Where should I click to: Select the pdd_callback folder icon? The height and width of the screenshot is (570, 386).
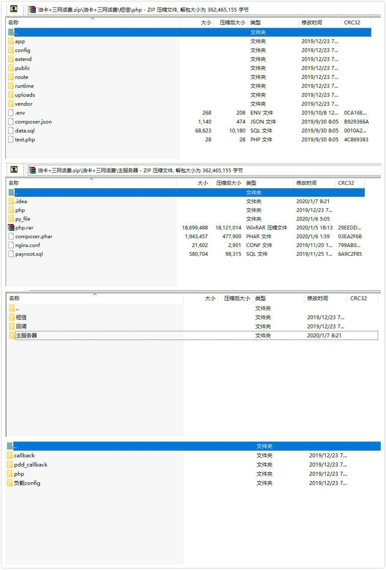pyautogui.click(x=10, y=465)
